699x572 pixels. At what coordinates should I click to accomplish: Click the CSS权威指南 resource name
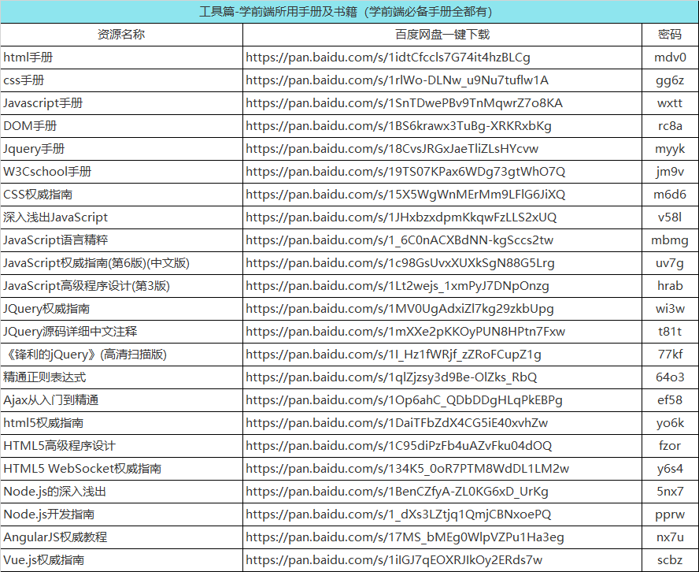38,195
